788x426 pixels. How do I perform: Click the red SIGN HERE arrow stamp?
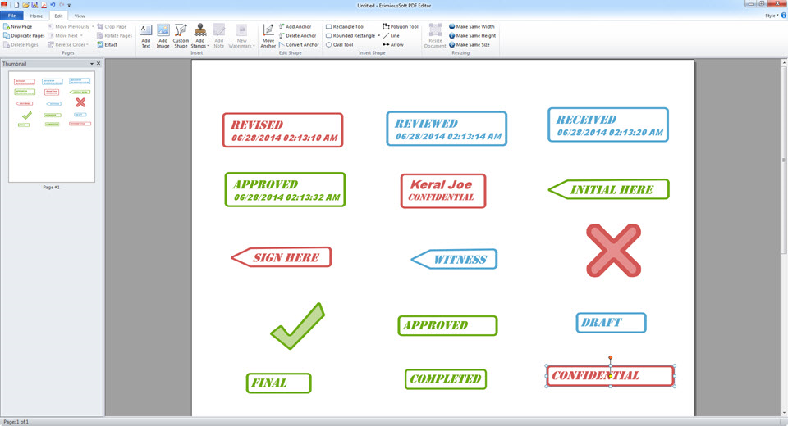pos(282,257)
